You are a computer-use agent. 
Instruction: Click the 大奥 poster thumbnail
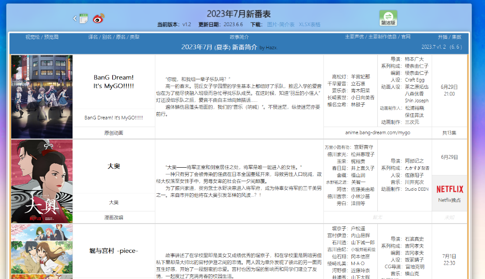[42, 181]
